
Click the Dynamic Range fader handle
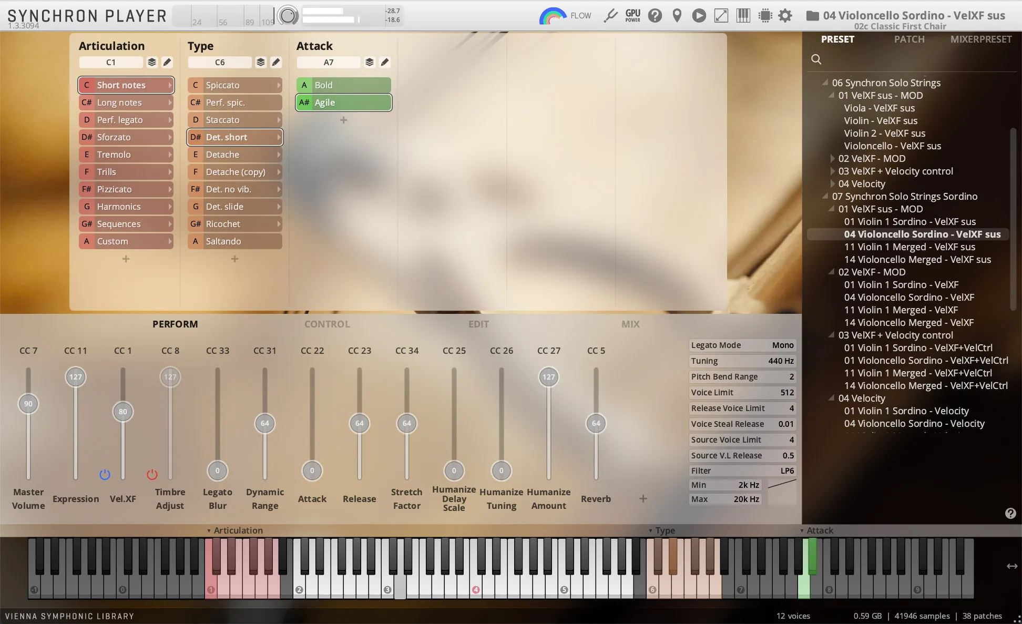(x=264, y=423)
